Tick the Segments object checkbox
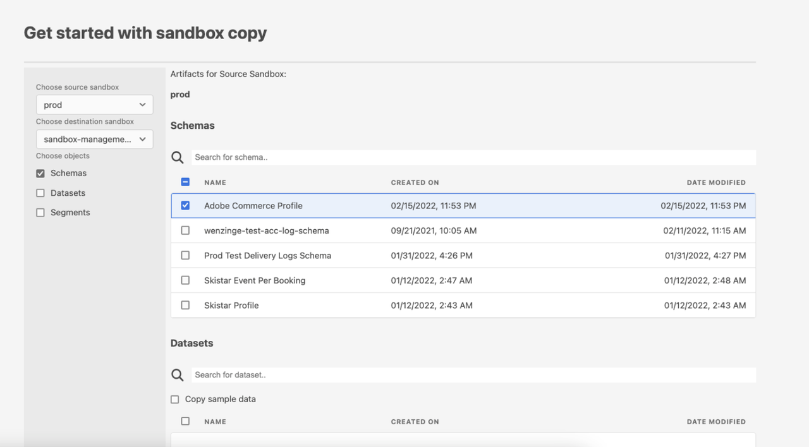809x447 pixels. point(40,213)
